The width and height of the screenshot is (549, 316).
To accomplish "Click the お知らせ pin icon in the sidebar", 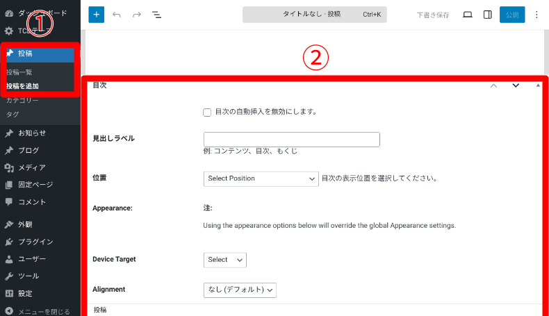I will coord(9,133).
